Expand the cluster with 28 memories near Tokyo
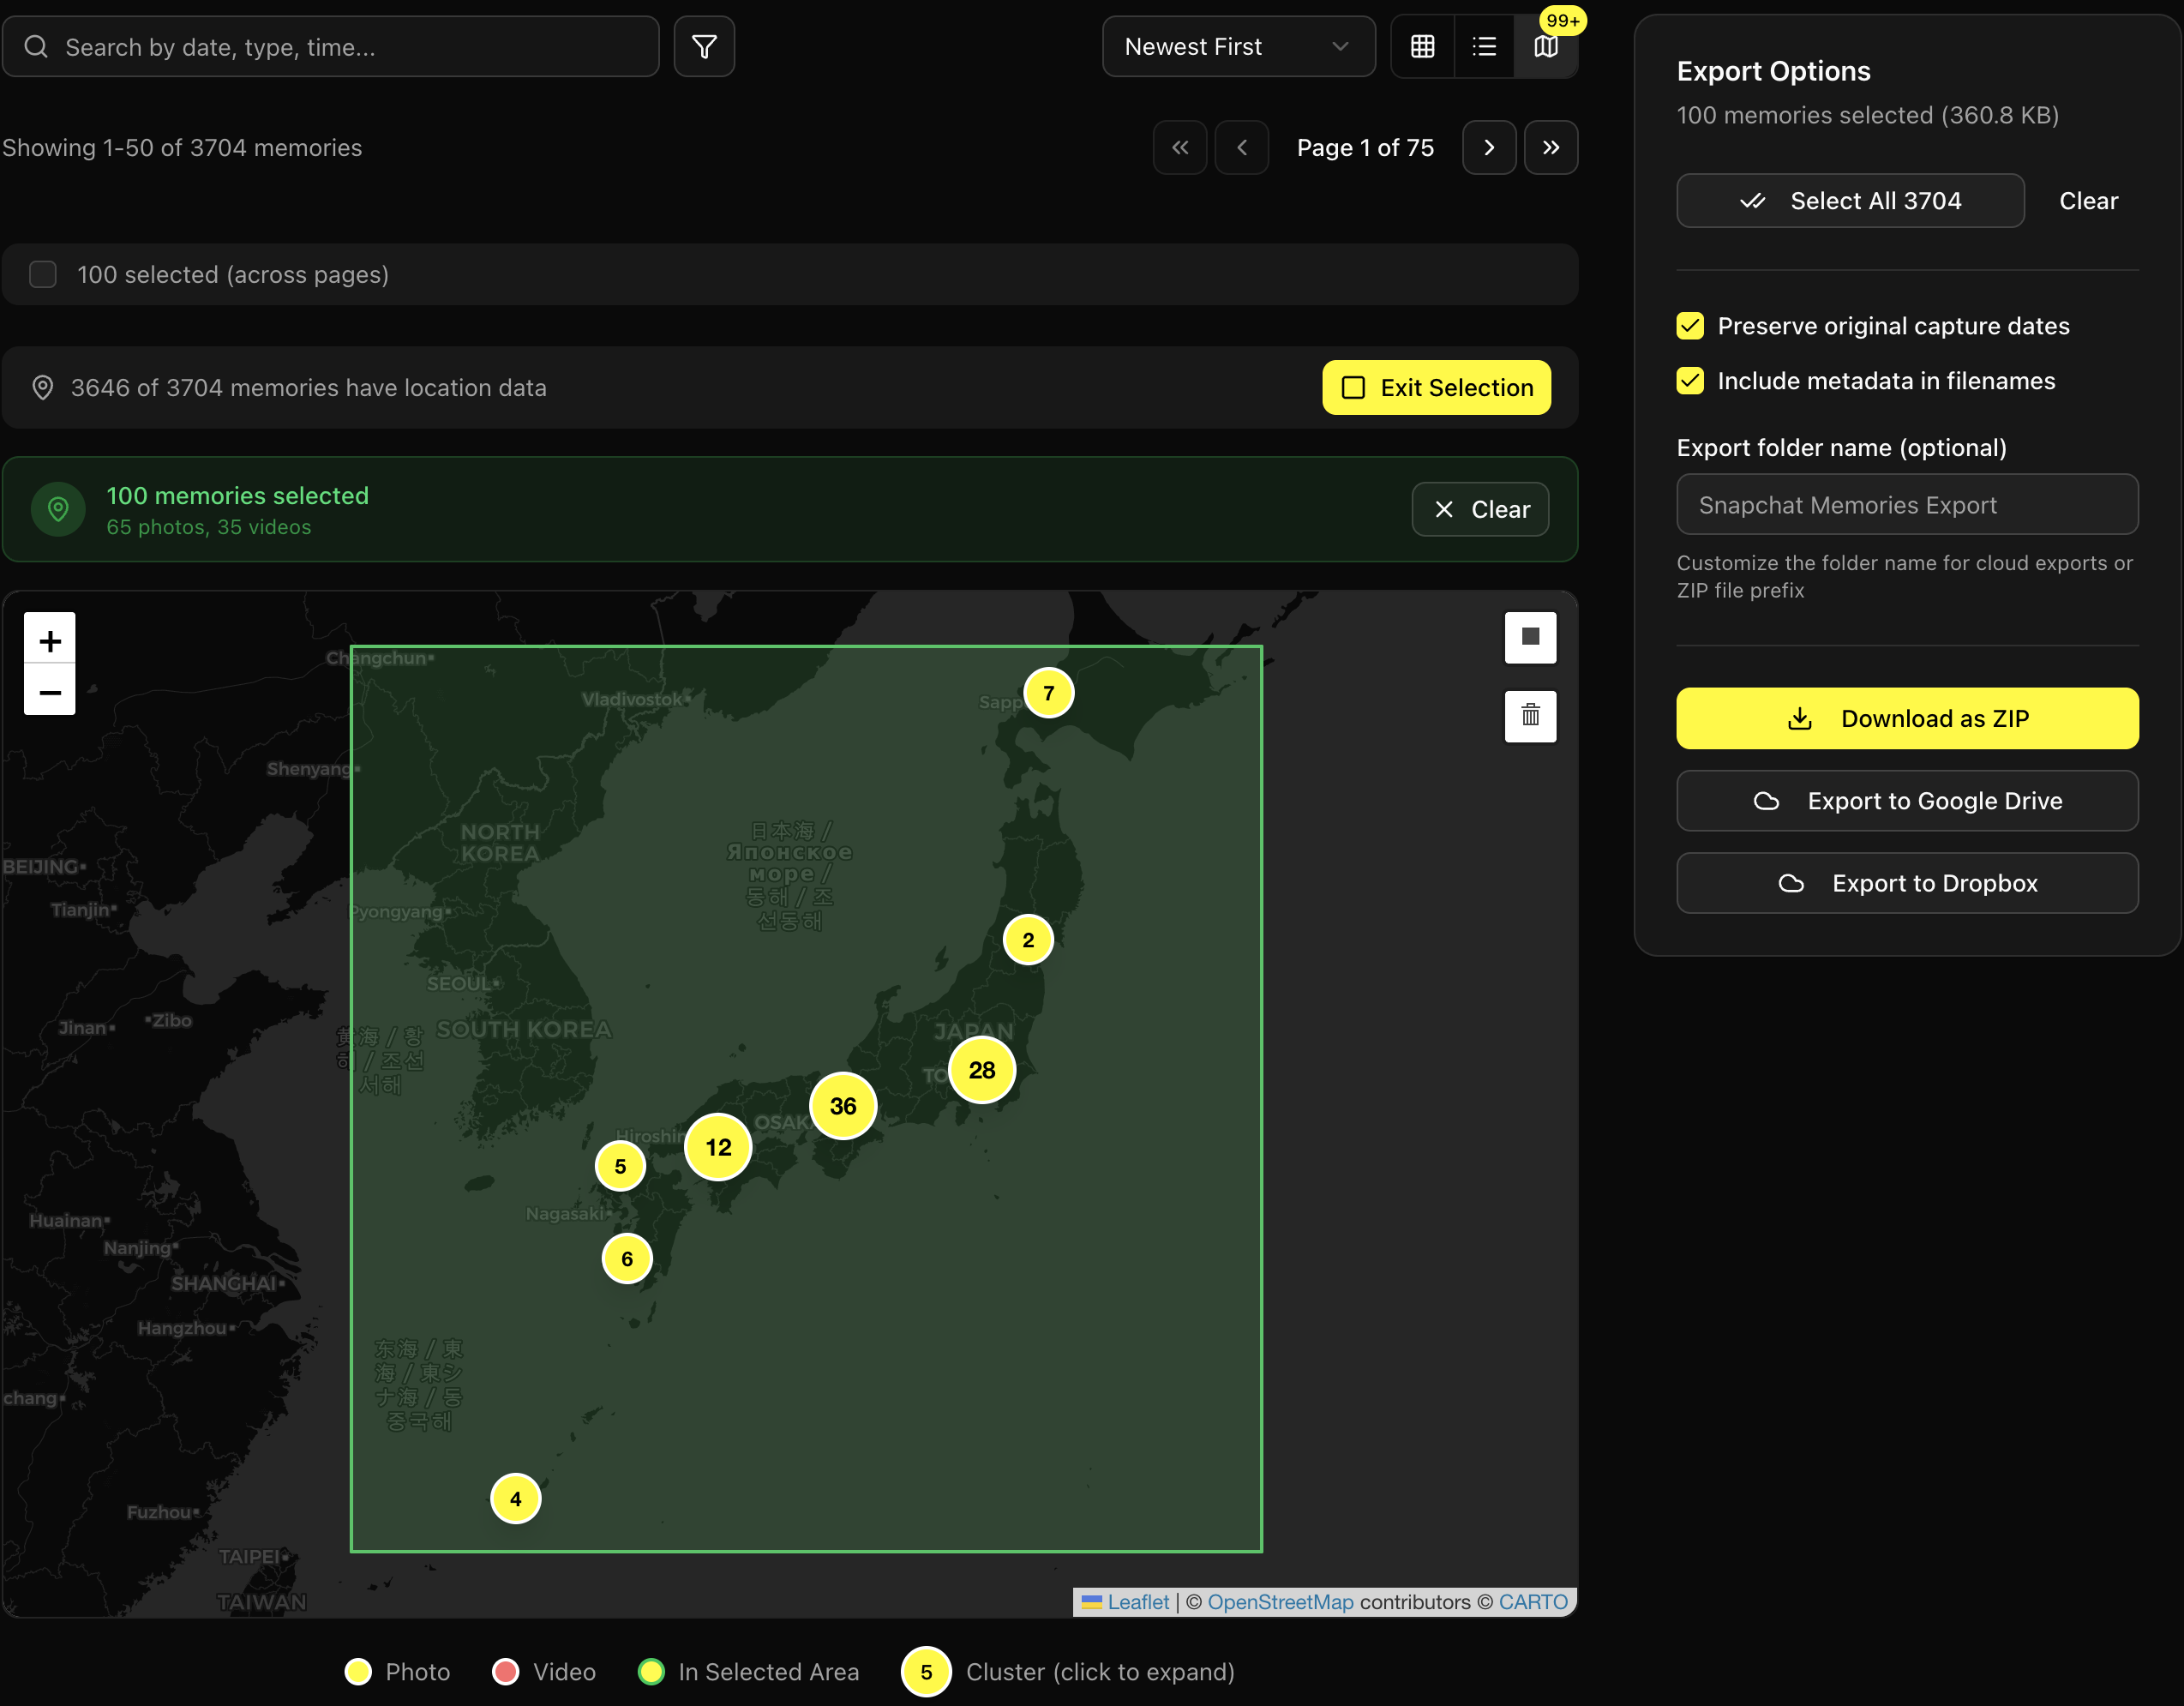This screenshot has height=1706, width=2184. click(982, 1069)
